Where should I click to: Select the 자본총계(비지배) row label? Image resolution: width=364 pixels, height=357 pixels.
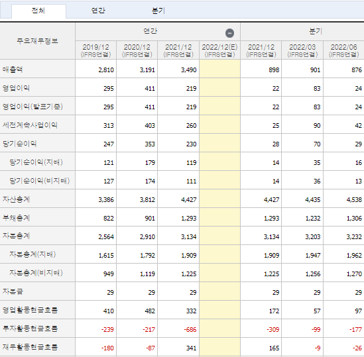coord(36,273)
